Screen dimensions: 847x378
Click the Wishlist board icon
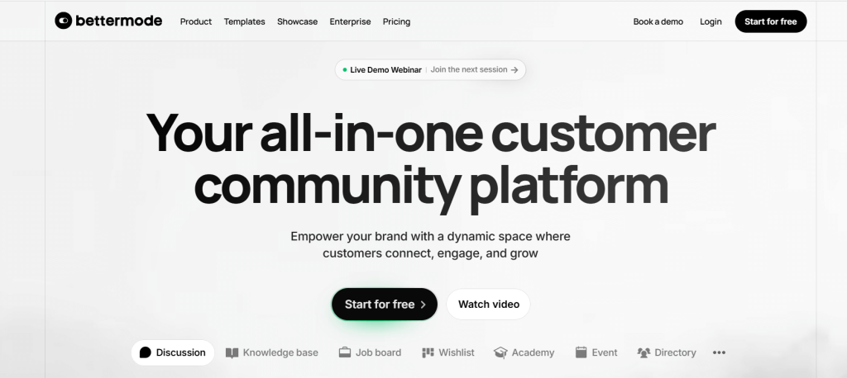(428, 352)
